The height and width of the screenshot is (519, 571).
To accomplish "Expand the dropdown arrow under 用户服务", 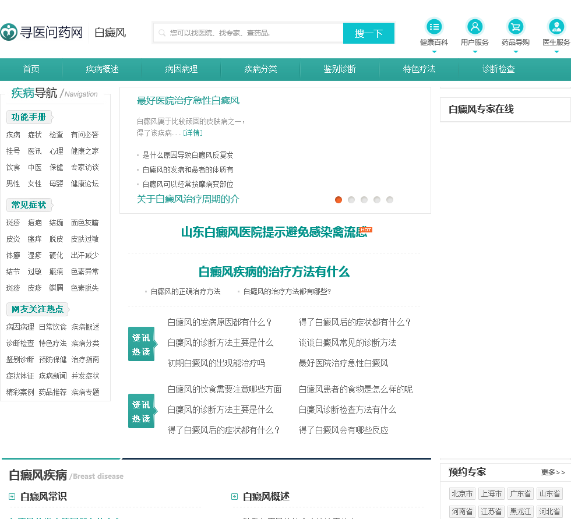I will pyautogui.click(x=475, y=52).
